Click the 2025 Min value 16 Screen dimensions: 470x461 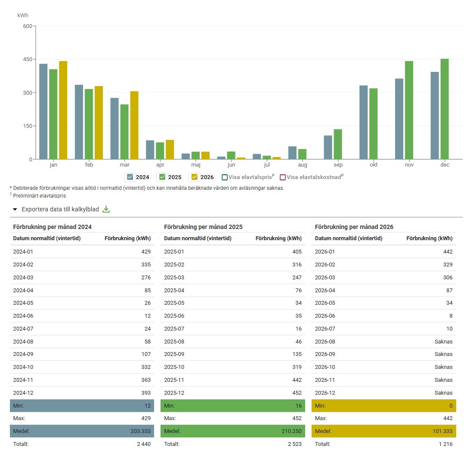tap(299, 406)
